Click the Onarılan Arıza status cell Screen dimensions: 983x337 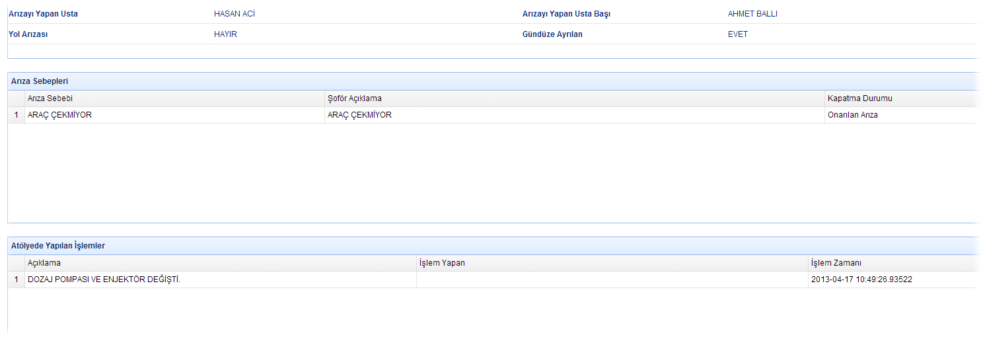pos(852,115)
